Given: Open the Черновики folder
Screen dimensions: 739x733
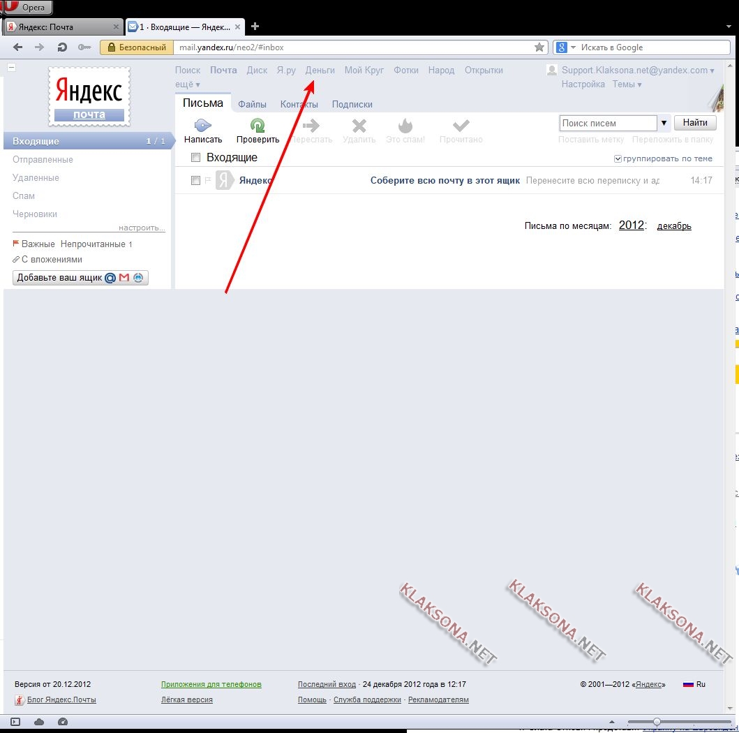Looking at the screenshot, I should pyautogui.click(x=35, y=214).
